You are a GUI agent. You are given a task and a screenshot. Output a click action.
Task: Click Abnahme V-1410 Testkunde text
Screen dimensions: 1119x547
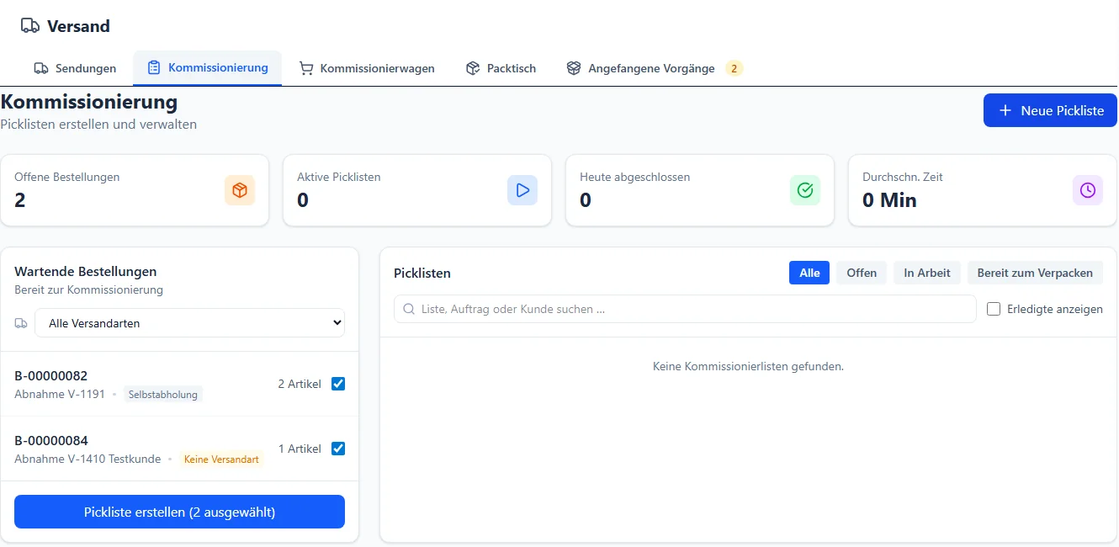click(x=88, y=459)
